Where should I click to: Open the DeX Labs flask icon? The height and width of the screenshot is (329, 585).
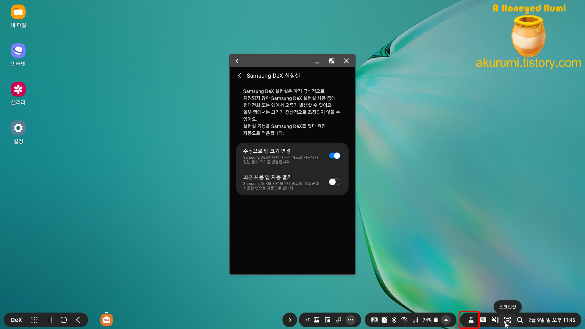471,320
